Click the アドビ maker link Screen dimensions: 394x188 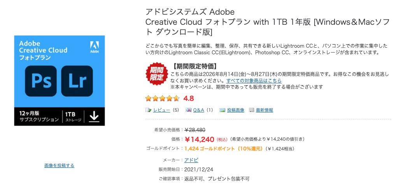(x=191, y=160)
